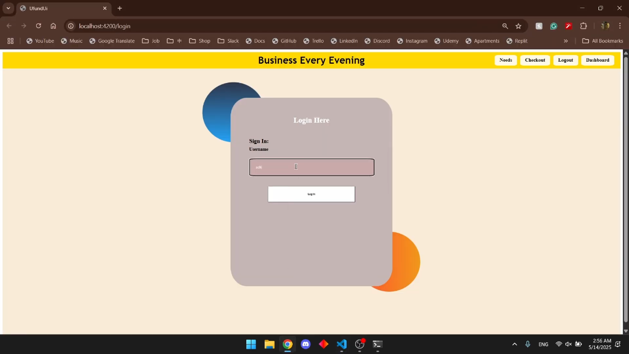Click the Logout button

coord(565,60)
